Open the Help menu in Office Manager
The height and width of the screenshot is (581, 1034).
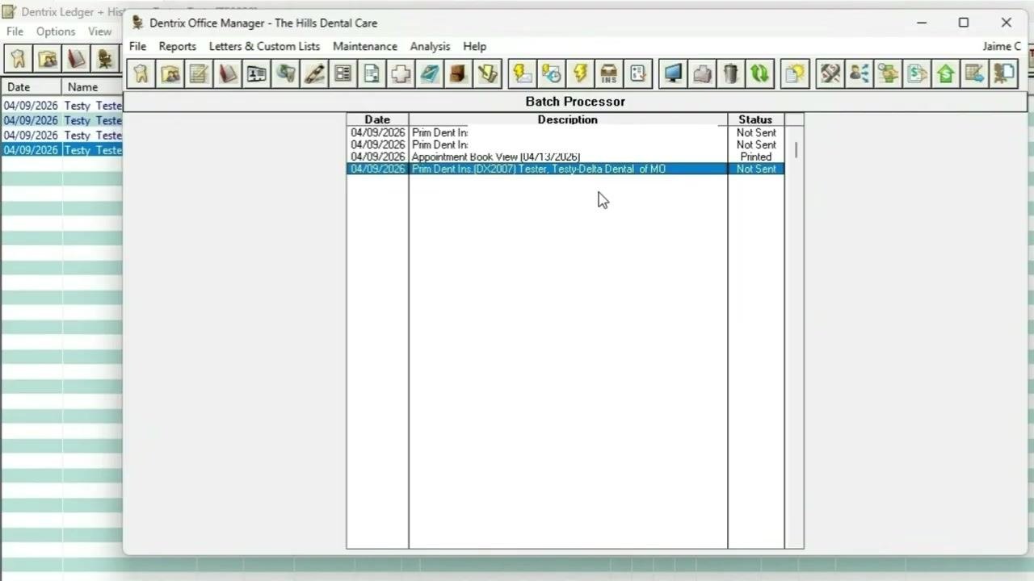(474, 46)
